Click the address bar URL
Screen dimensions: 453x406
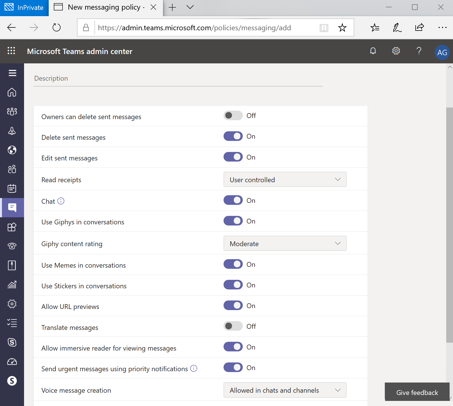194,28
